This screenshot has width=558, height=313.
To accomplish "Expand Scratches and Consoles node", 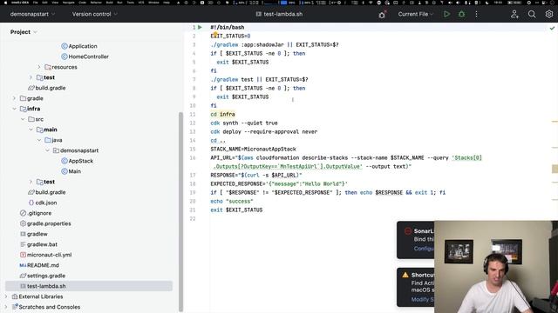I will 6,307.
